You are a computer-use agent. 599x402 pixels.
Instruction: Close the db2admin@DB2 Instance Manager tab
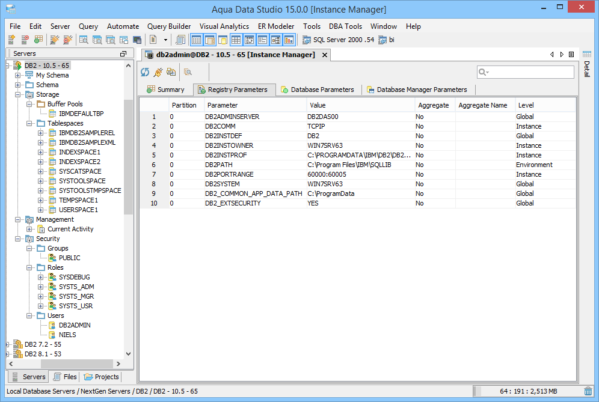point(325,55)
